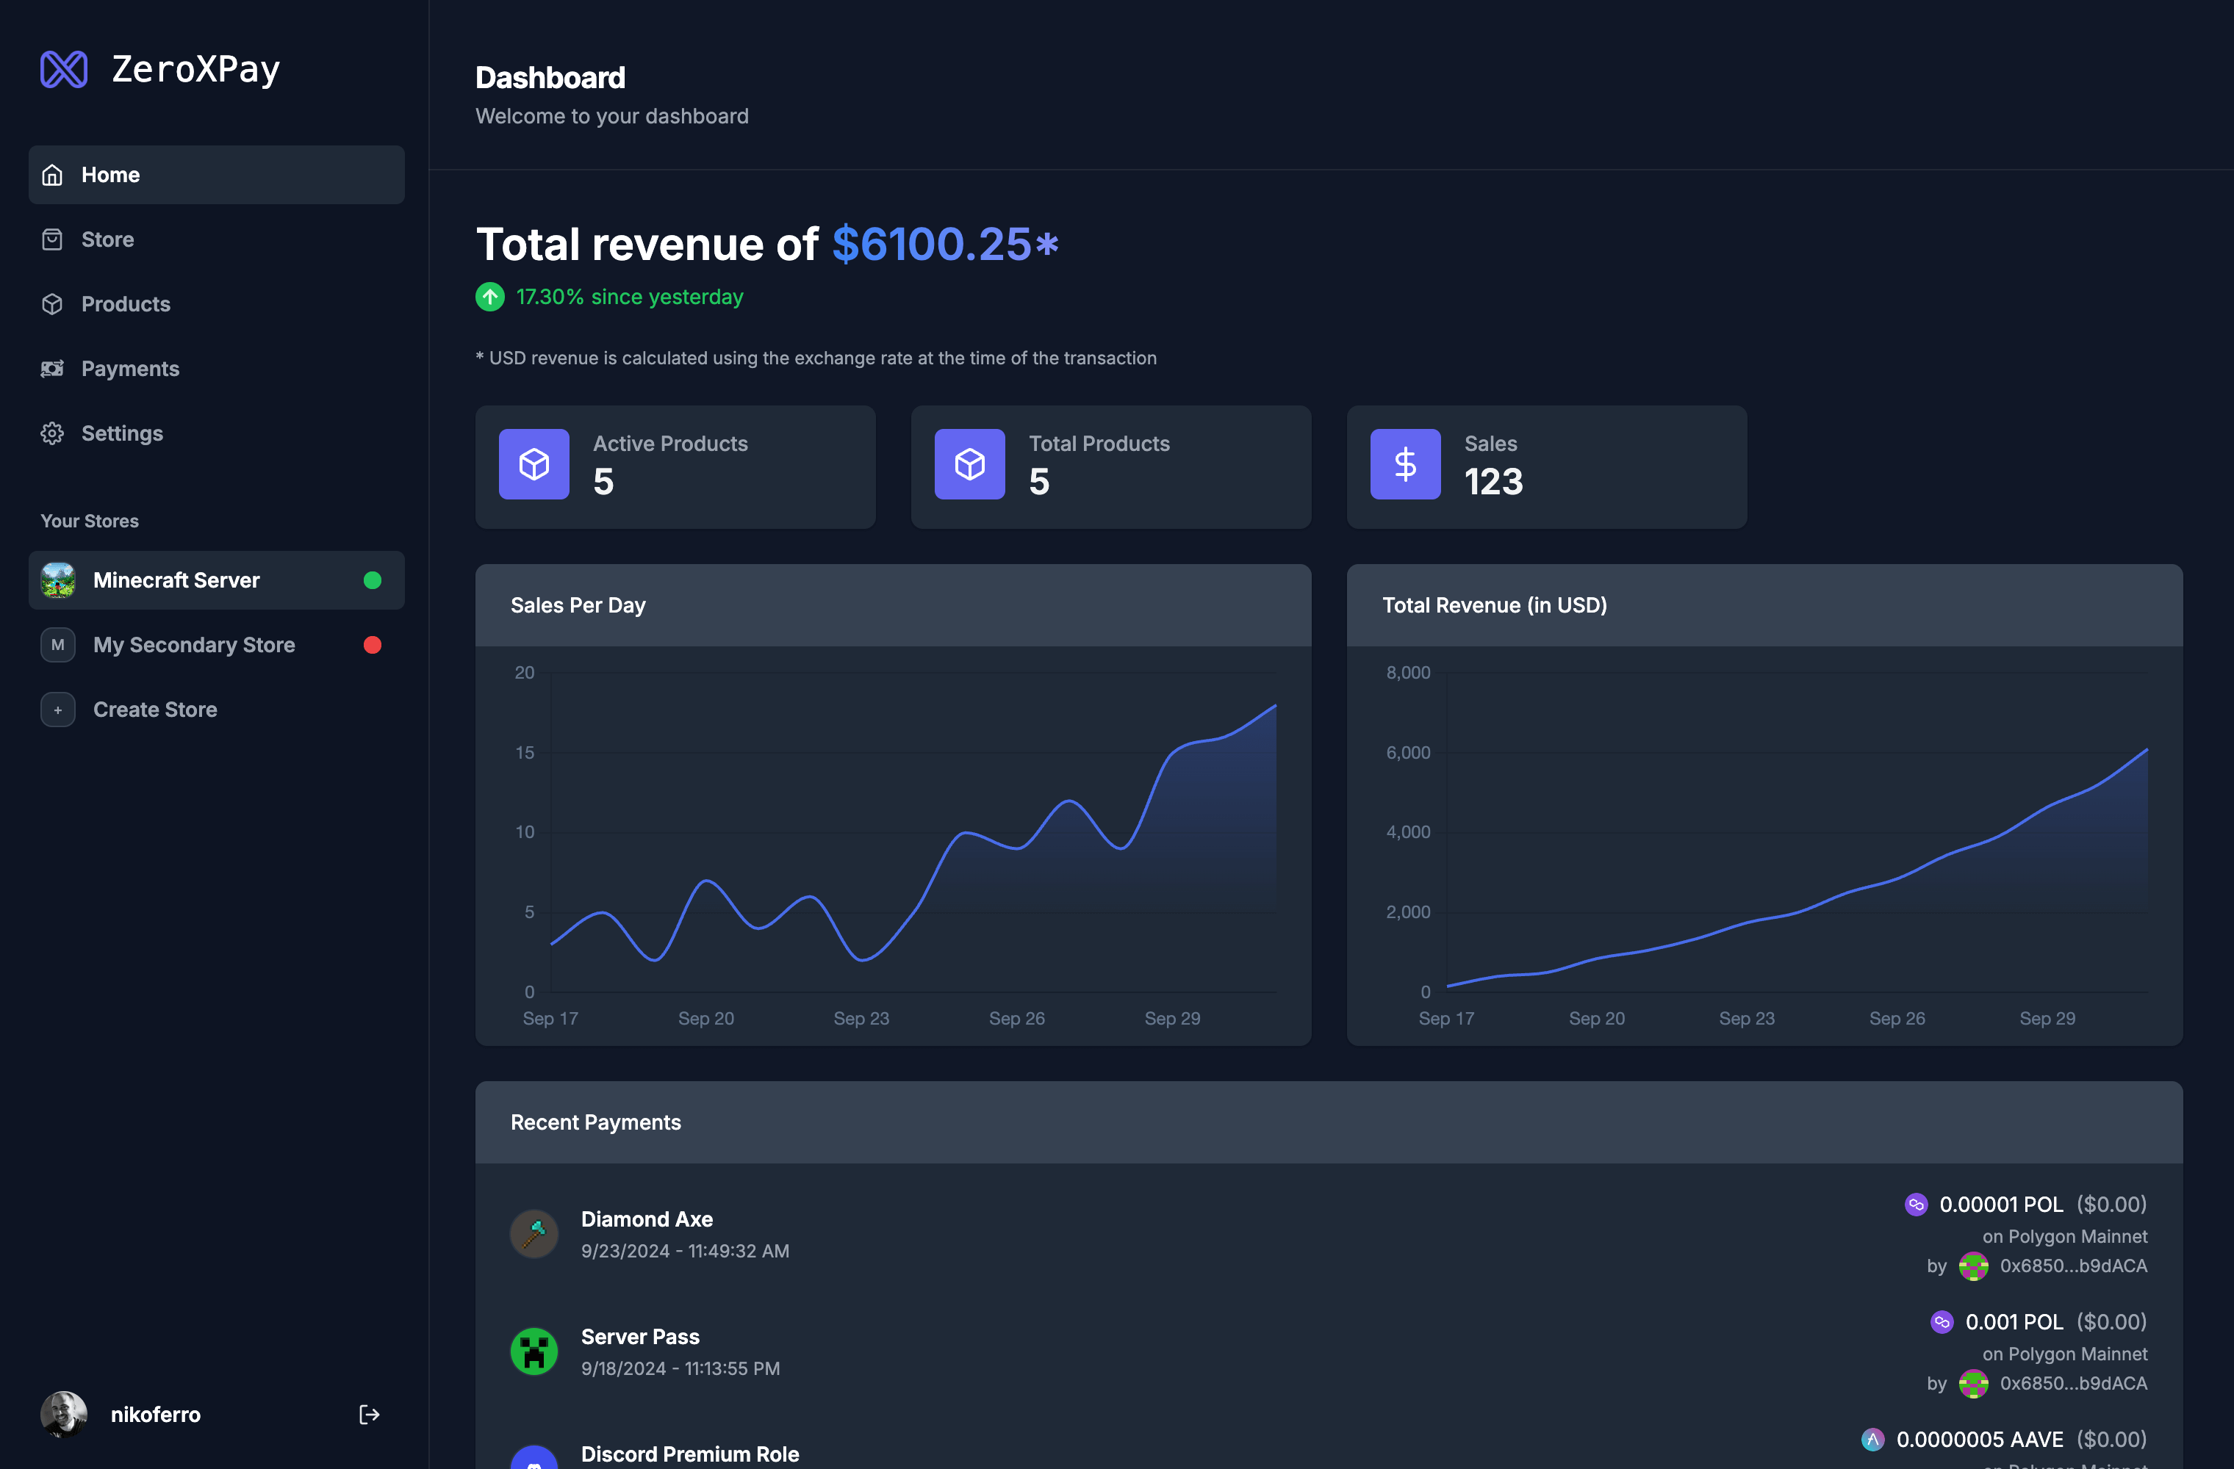
Task: Click the green up arrow revenue indicator
Action: 490,297
